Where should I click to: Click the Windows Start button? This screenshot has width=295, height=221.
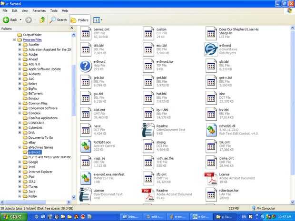[x=13, y=217]
